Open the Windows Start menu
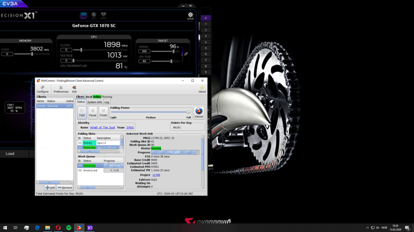The height and width of the screenshot is (232, 414). point(5,227)
